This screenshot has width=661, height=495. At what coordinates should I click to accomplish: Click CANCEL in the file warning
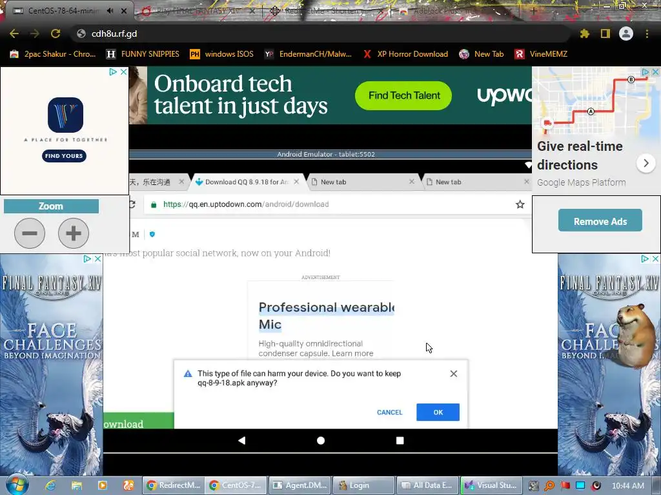[x=389, y=412]
